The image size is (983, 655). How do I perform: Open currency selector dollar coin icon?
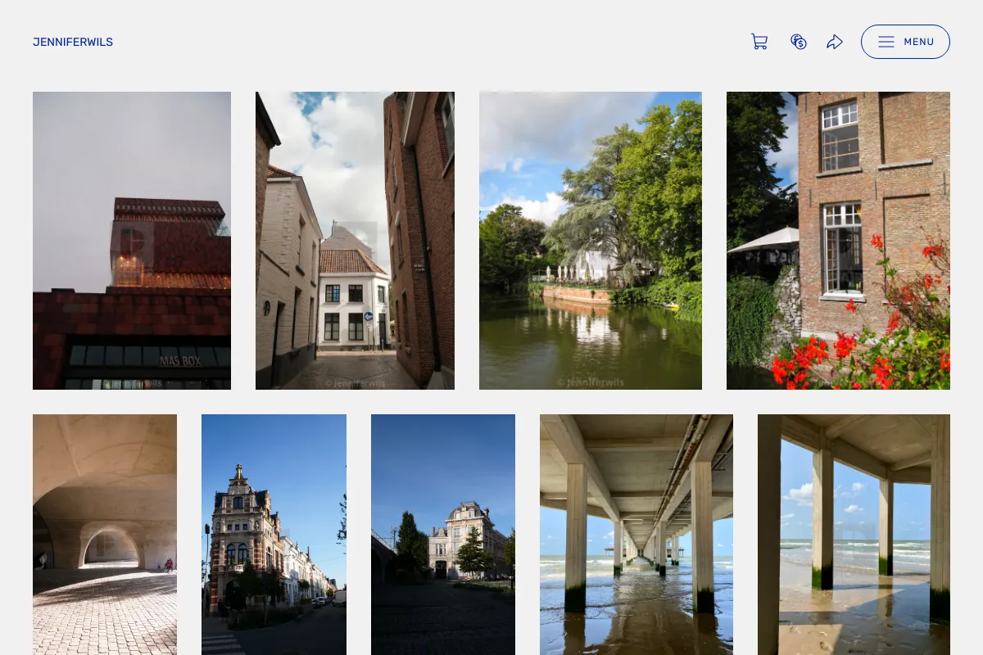799,42
